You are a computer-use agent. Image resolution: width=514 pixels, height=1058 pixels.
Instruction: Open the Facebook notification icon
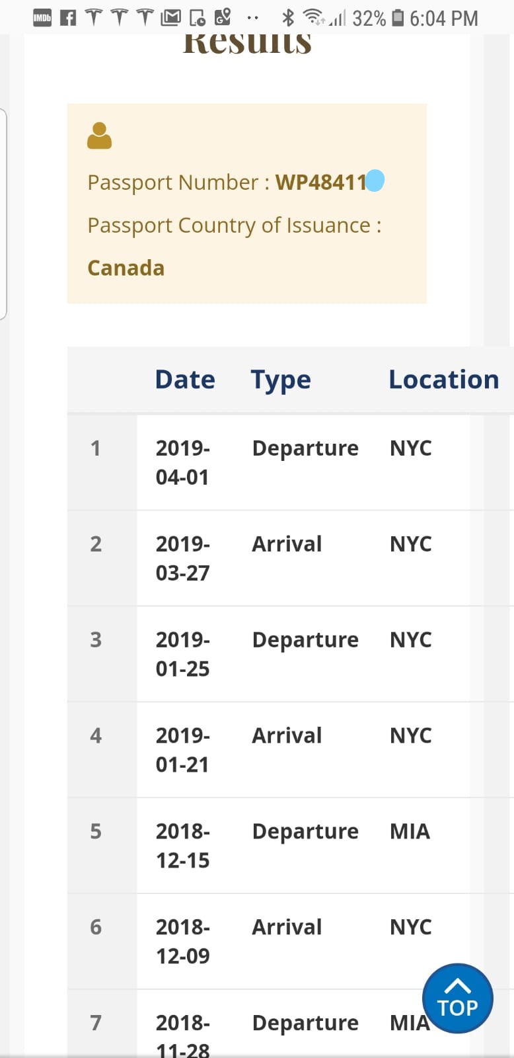point(68,18)
